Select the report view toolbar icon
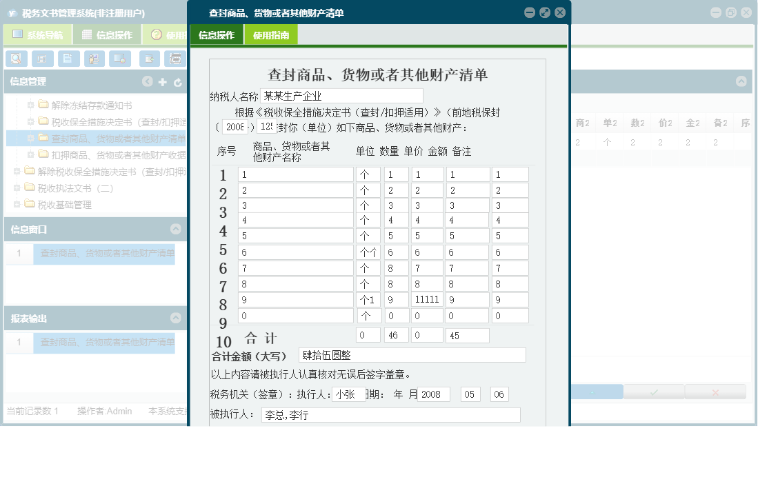Viewport: 758px width, 486px height. tap(43, 59)
